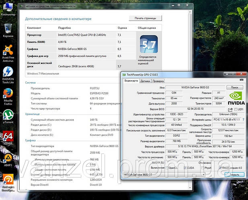The width and height of the screenshot is (248, 200).
Task: Toggle the OpenCL checkbox
Action: click(x=167, y=168)
